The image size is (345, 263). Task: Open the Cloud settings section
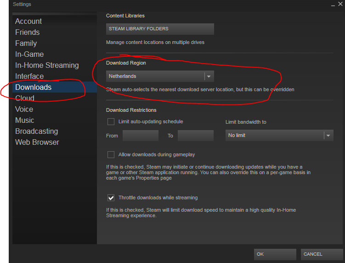tap(55, 98)
